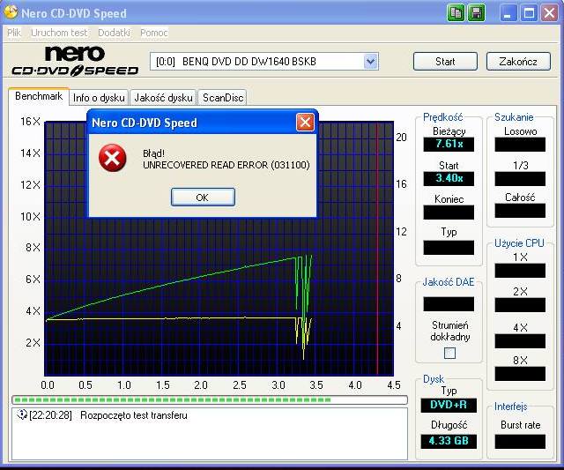Click the empty Jakość DAE field
564x470 pixels.
[449, 303]
